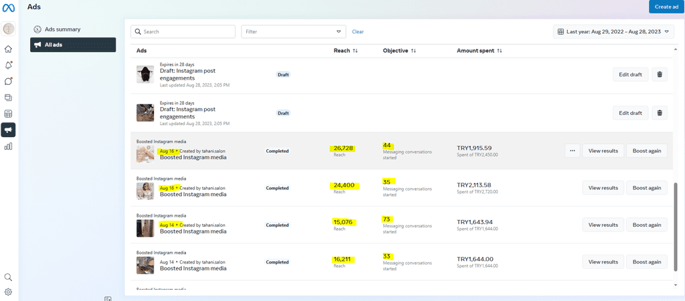The width and height of the screenshot is (685, 301).
Task: Click the Create ad button
Action: click(x=667, y=7)
